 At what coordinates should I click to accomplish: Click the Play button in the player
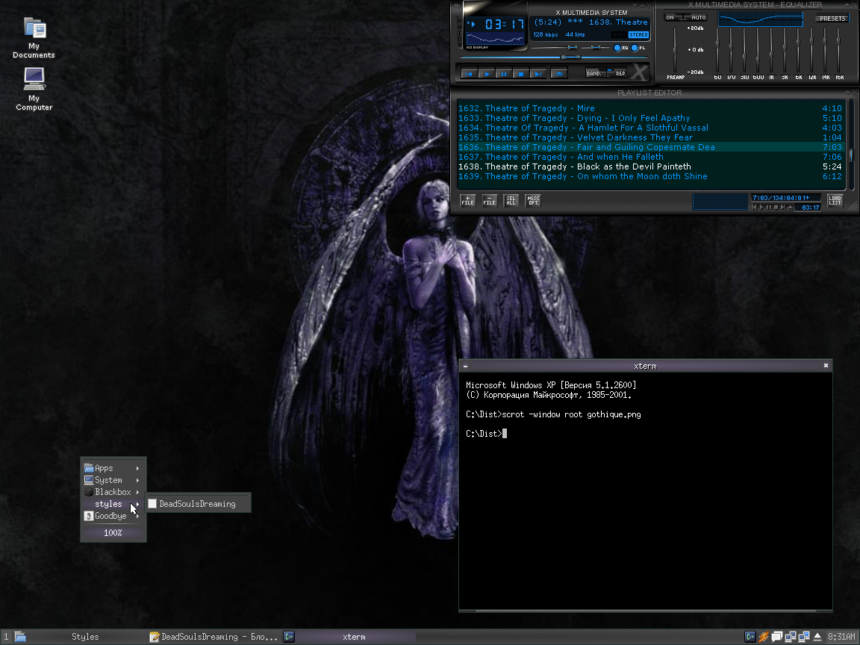[x=487, y=73]
